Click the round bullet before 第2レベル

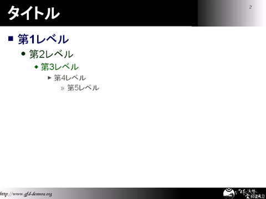[23, 54]
